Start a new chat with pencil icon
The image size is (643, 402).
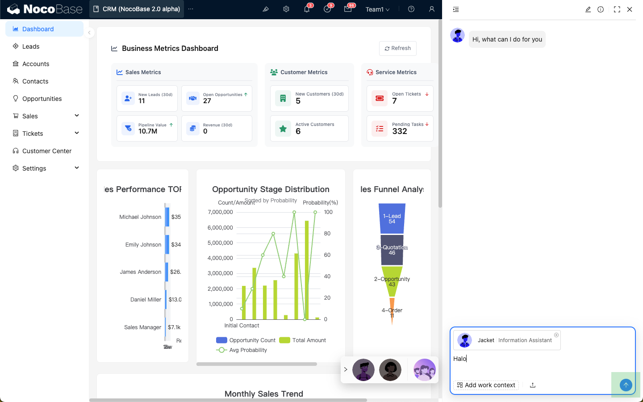point(588,9)
